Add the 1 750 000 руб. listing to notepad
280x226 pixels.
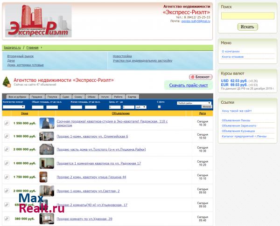[7, 177]
